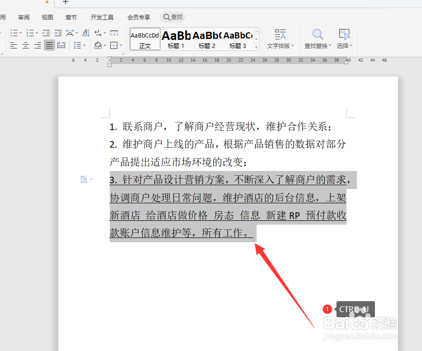
Task: Click the tab ruler settings icon
Action: point(114,33)
